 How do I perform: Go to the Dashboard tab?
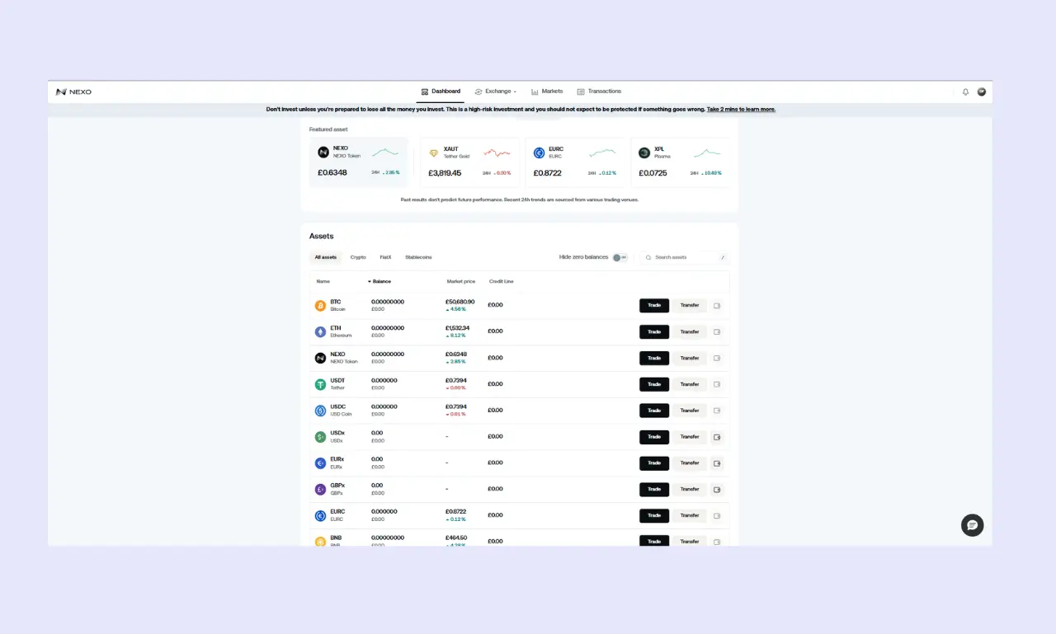pyautogui.click(x=441, y=92)
